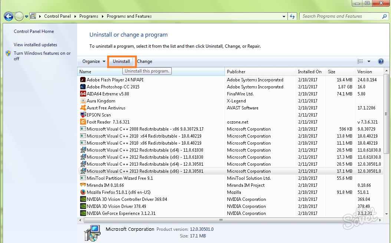The width and height of the screenshot is (391, 243).
Task: Click the Back navigation arrow
Action: pos(9,17)
